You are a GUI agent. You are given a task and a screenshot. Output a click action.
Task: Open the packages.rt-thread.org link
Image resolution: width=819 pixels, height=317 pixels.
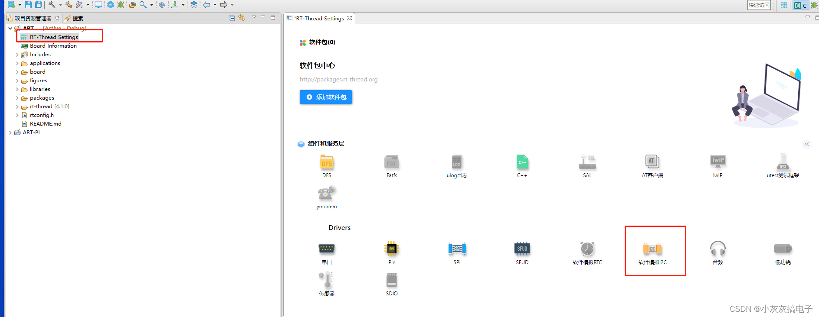tap(338, 79)
